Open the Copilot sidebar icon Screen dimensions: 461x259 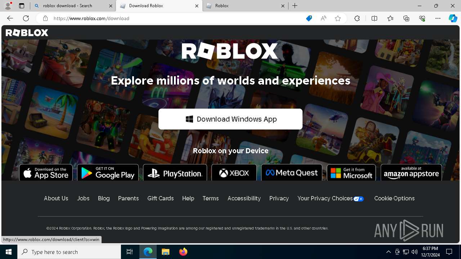pyautogui.click(x=453, y=18)
